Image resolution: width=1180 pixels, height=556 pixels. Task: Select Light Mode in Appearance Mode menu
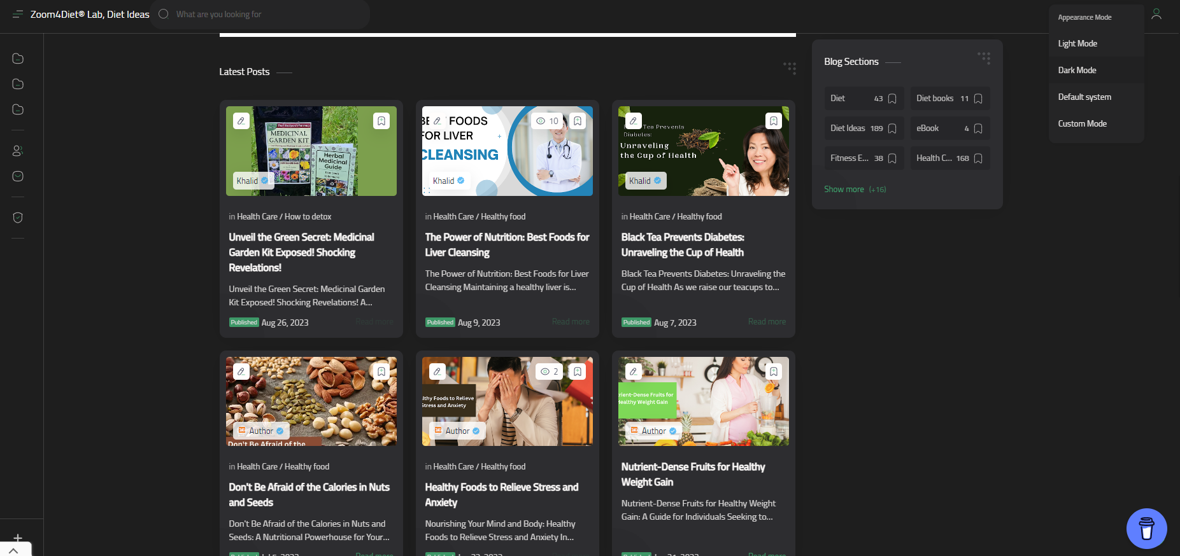1077,43
